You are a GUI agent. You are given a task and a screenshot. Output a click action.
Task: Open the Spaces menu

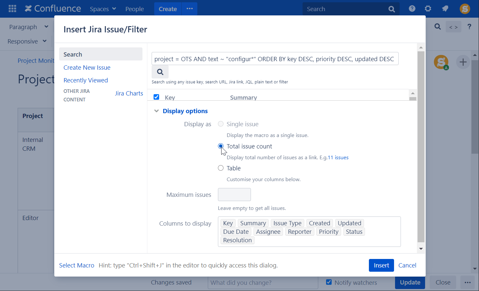(103, 9)
